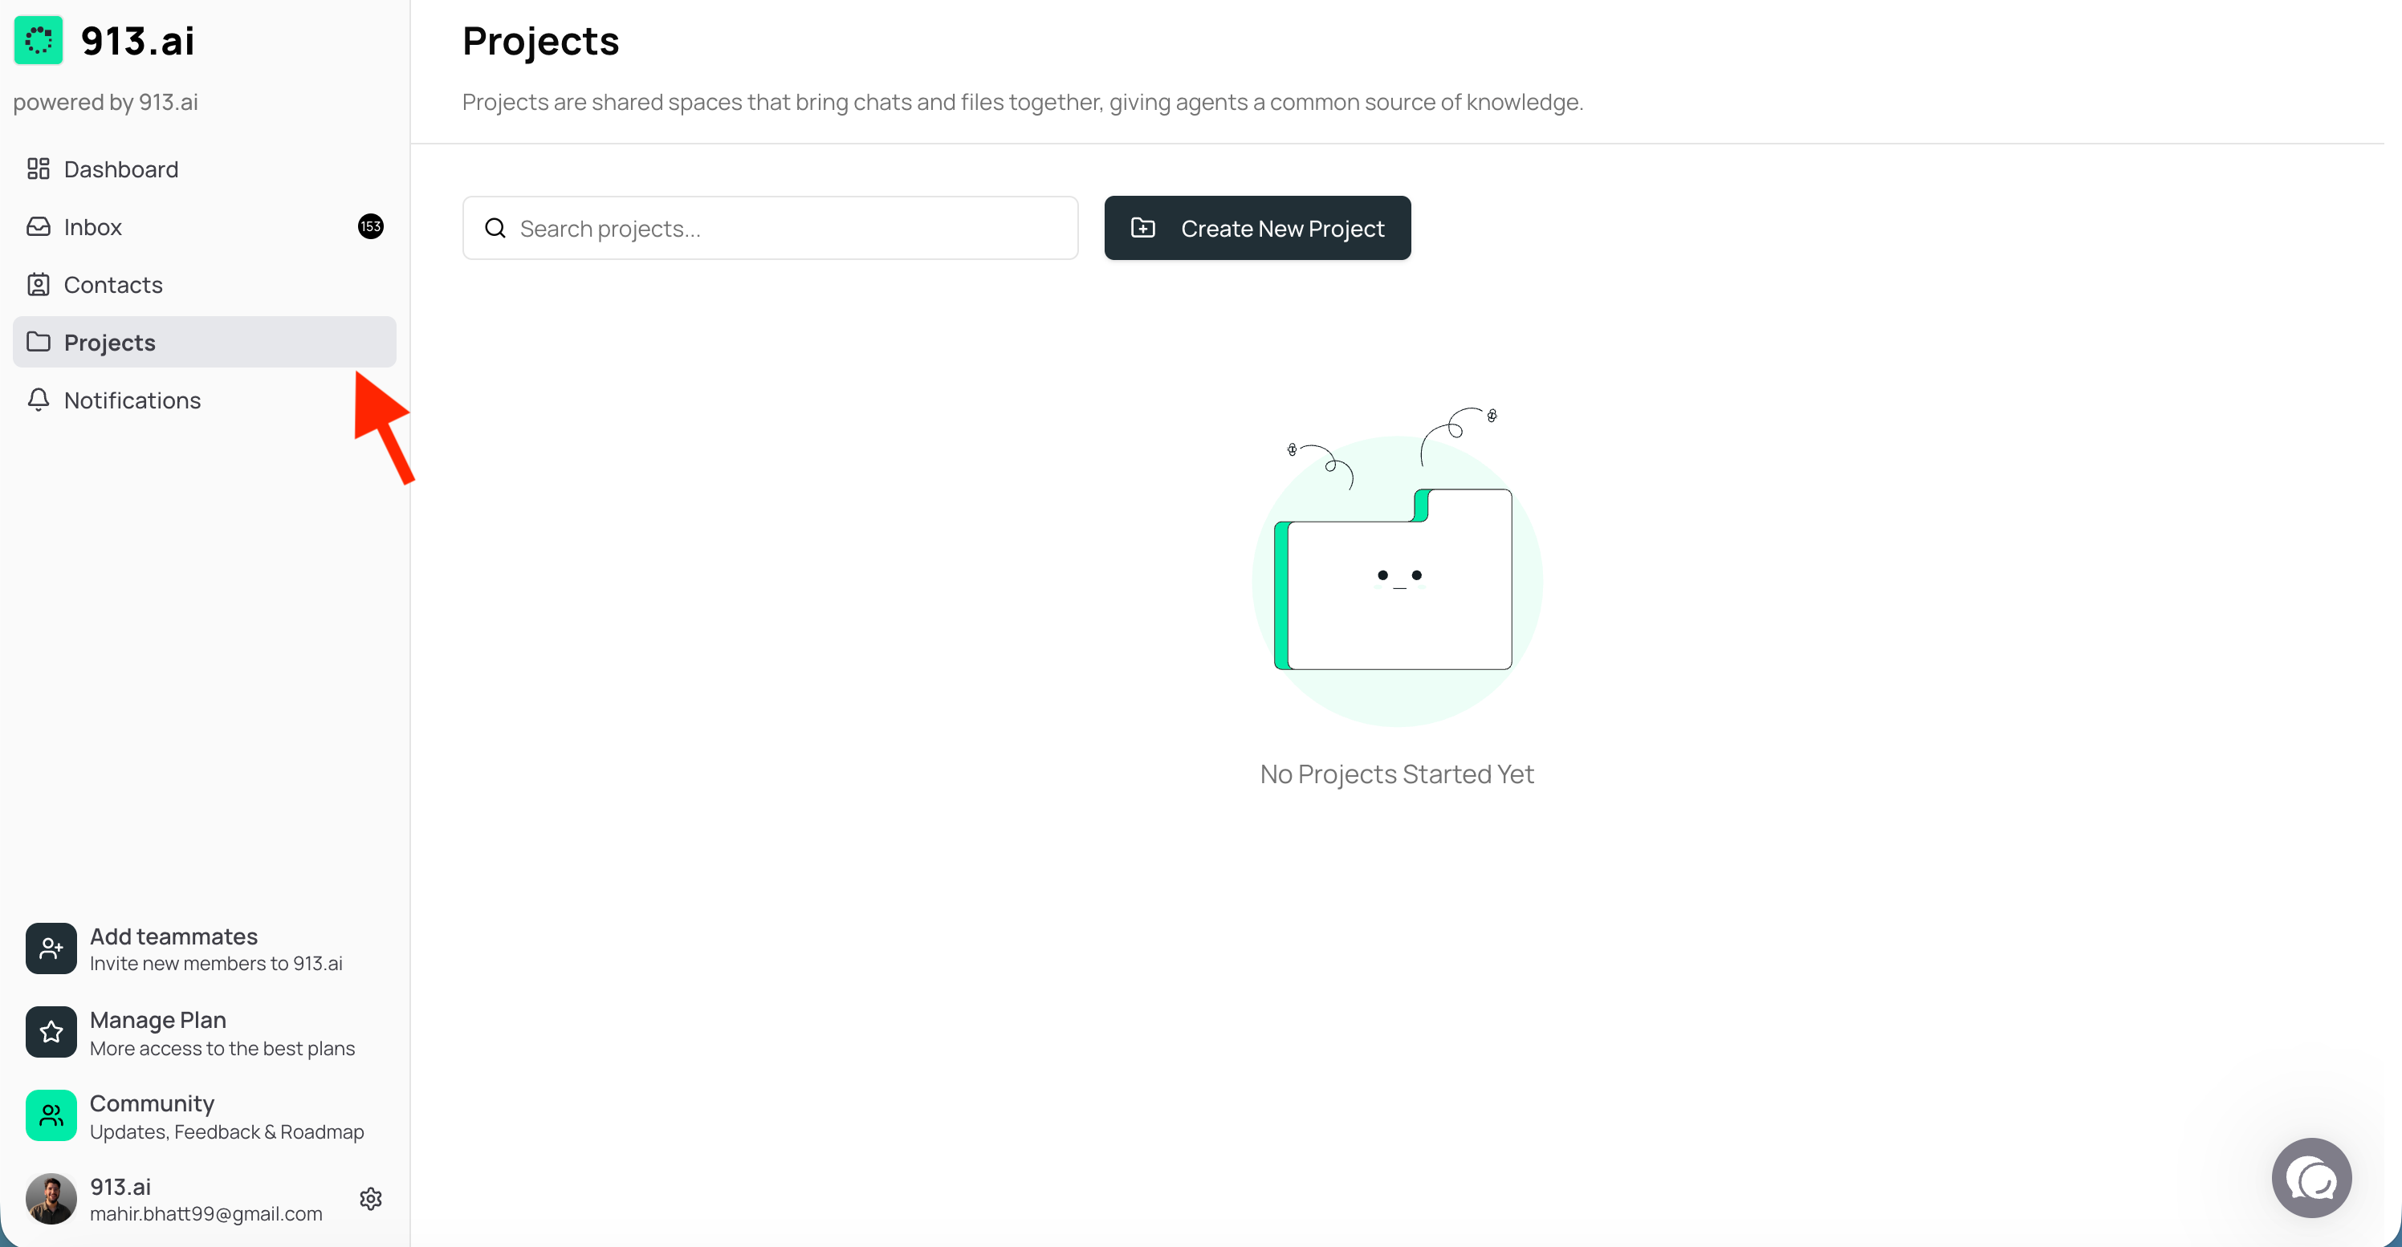Open the Inbox page
Viewport: 2402px width, 1247px height.
92,226
